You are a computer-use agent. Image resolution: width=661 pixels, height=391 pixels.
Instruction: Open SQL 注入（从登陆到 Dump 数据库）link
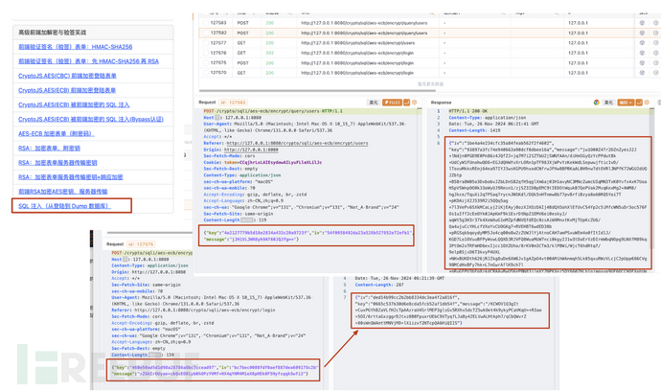[64, 206]
